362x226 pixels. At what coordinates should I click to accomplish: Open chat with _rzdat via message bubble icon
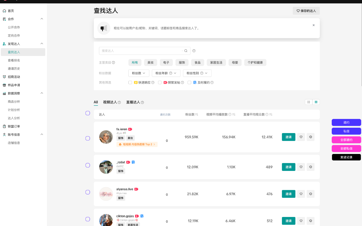tap(311, 167)
